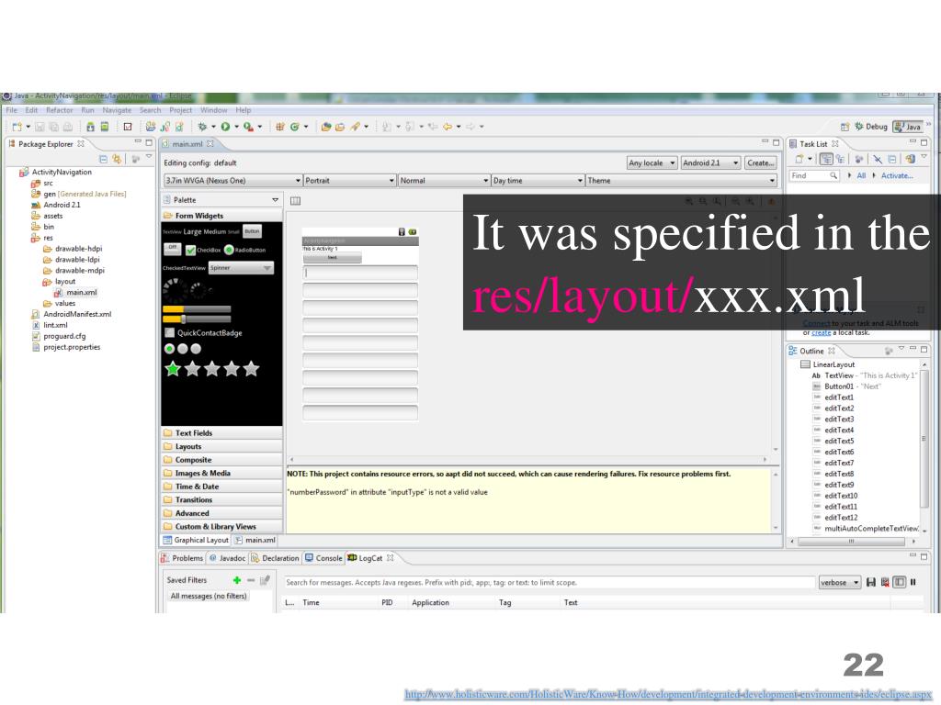Open the Any locale dropdown
The height and width of the screenshot is (705, 941).
click(652, 163)
